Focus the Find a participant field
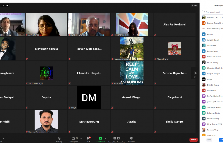Image resolution: width=223 pixels, height=143 pixels. (212, 12)
